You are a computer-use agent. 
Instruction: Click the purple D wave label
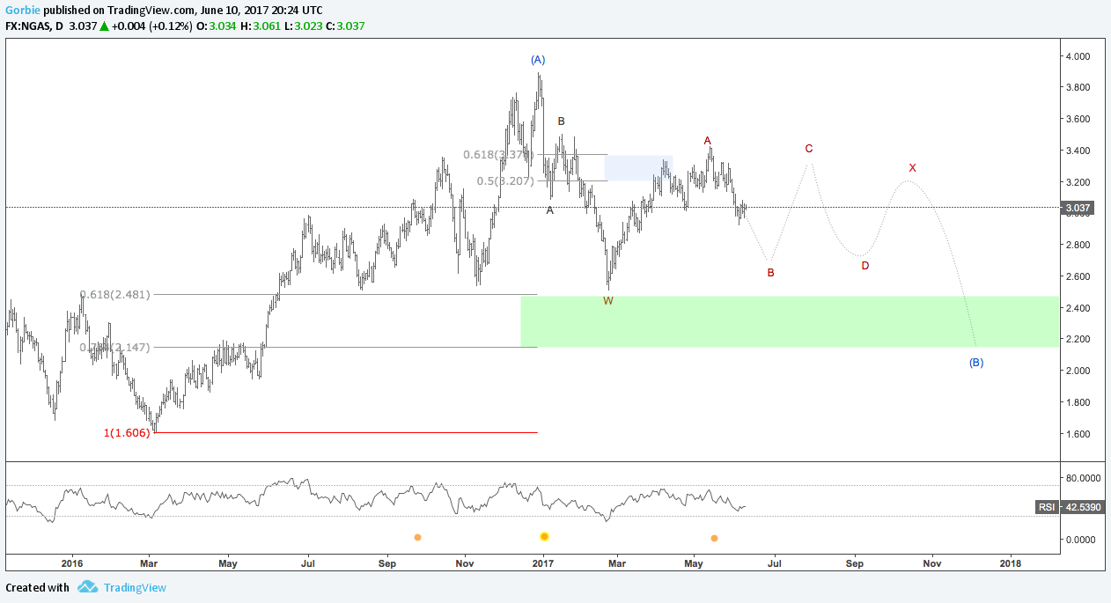click(865, 265)
